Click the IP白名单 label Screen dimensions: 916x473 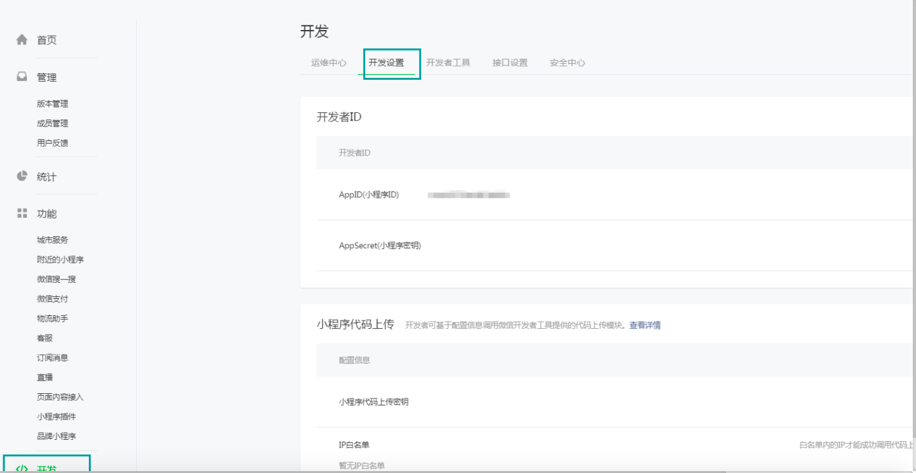pos(354,444)
